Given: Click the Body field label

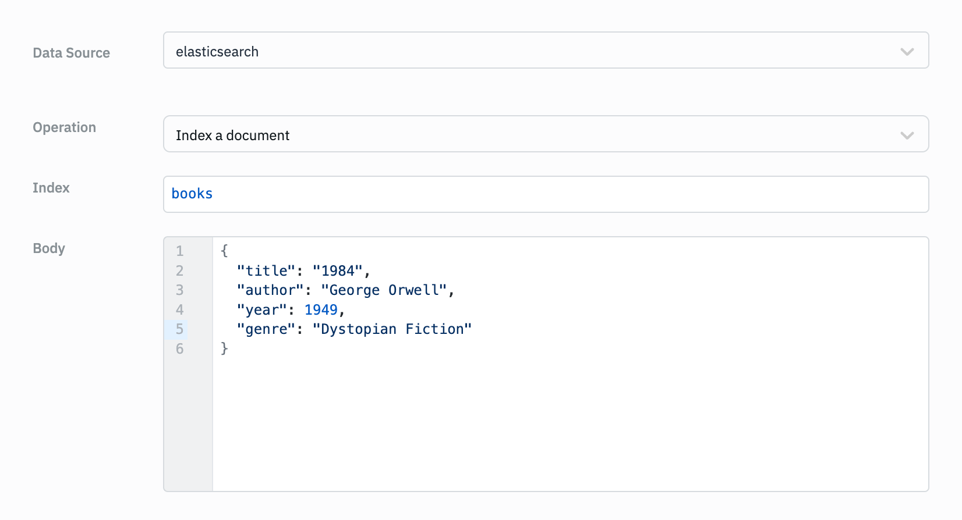Looking at the screenshot, I should point(49,248).
